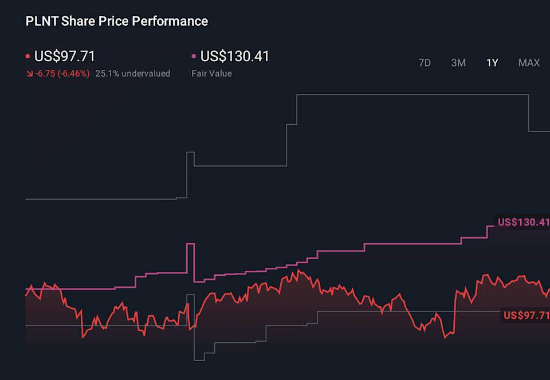Click the Fair Value label text

pyautogui.click(x=211, y=73)
